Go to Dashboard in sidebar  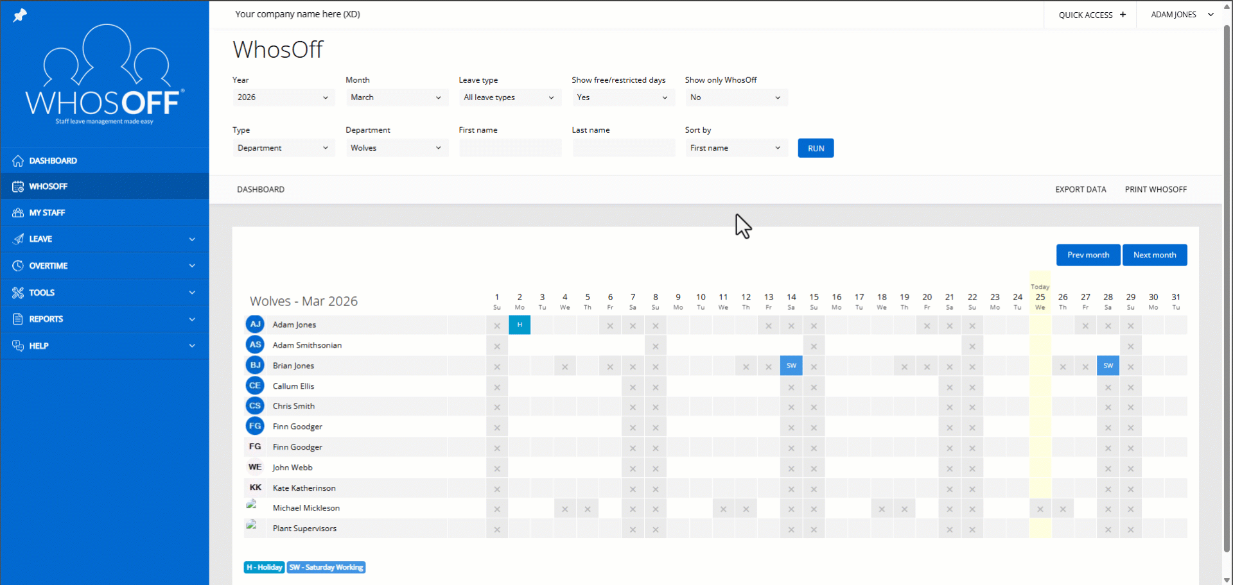(x=105, y=161)
